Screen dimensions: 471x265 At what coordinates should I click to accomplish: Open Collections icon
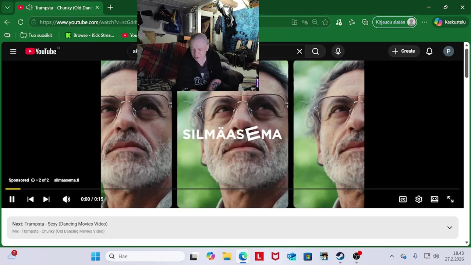365,22
